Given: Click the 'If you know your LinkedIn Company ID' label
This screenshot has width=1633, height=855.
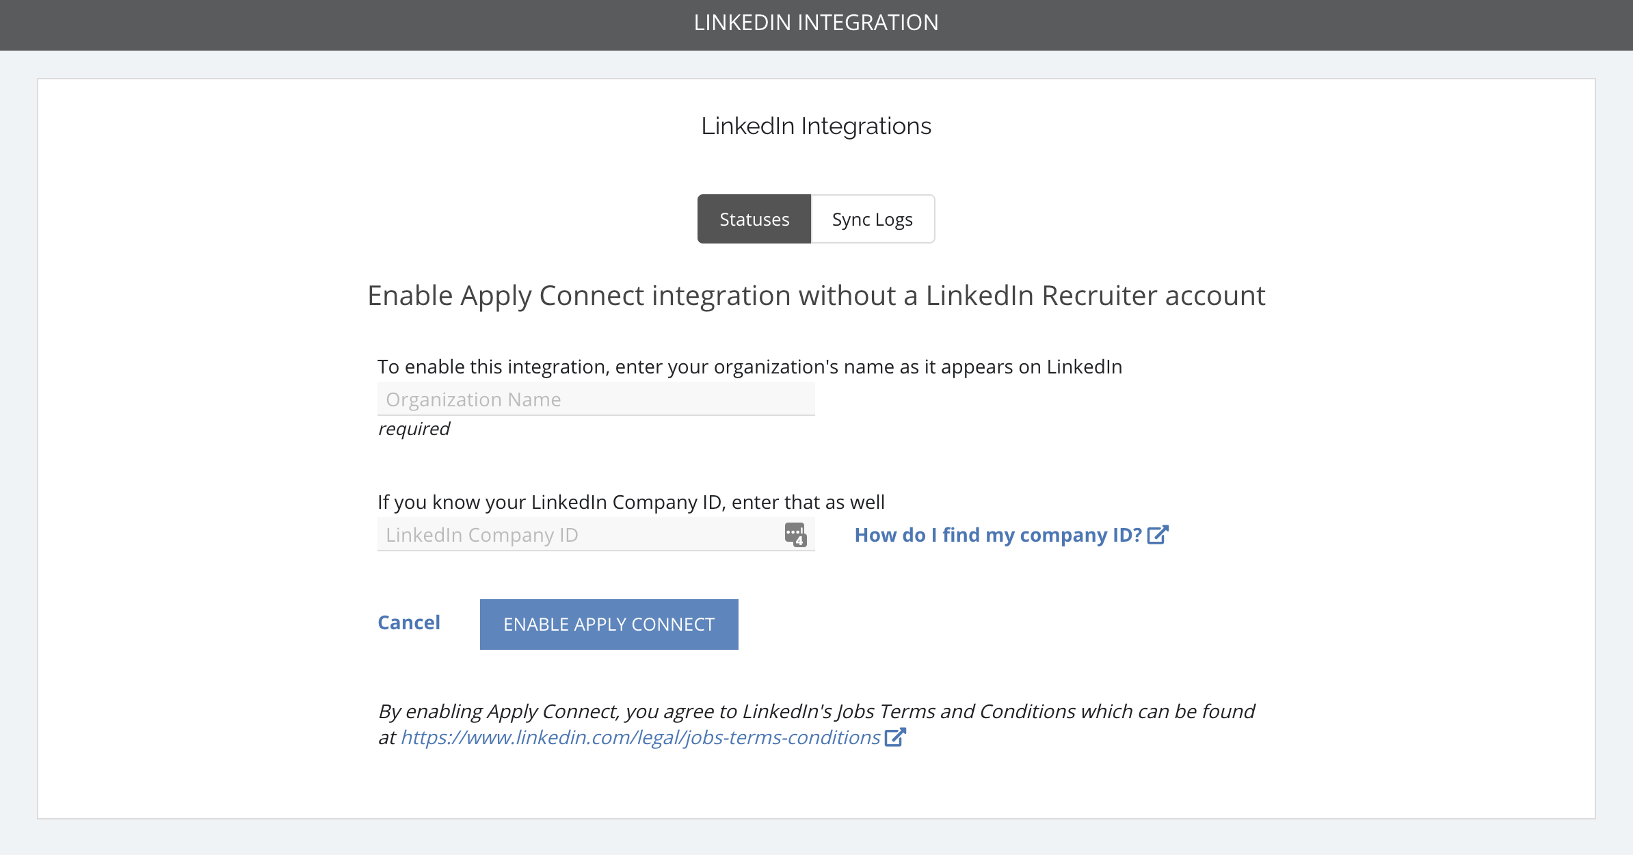Looking at the screenshot, I should coord(630,502).
